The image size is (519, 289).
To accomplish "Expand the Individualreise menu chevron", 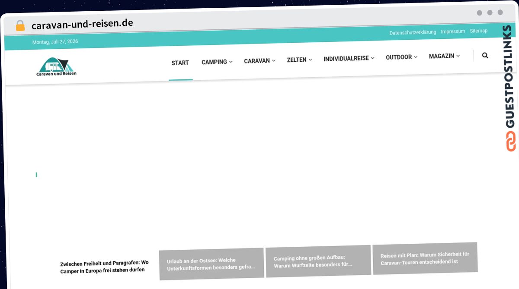I will click(x=372, y=58).
